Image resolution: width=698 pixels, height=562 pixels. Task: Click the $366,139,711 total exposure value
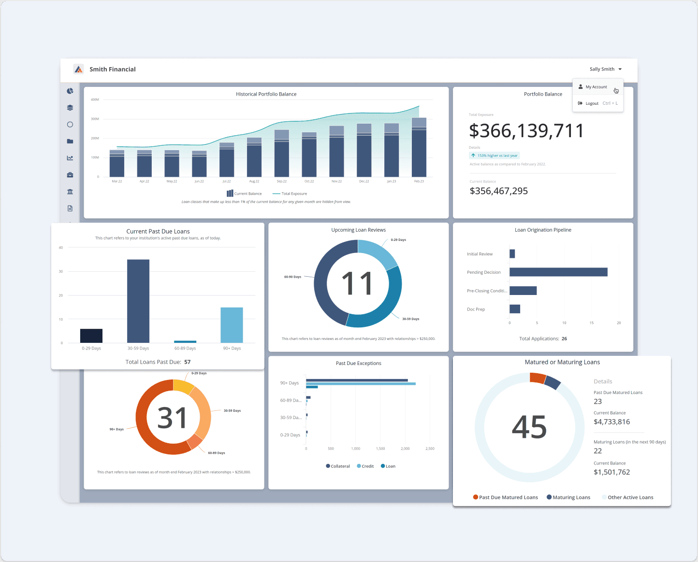click(x=526, y=131)
